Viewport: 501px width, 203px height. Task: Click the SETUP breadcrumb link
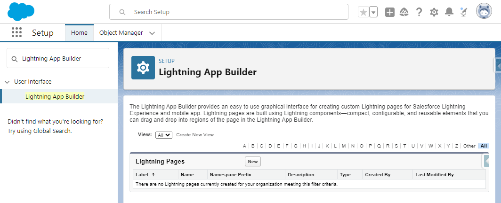click(167, 61)
